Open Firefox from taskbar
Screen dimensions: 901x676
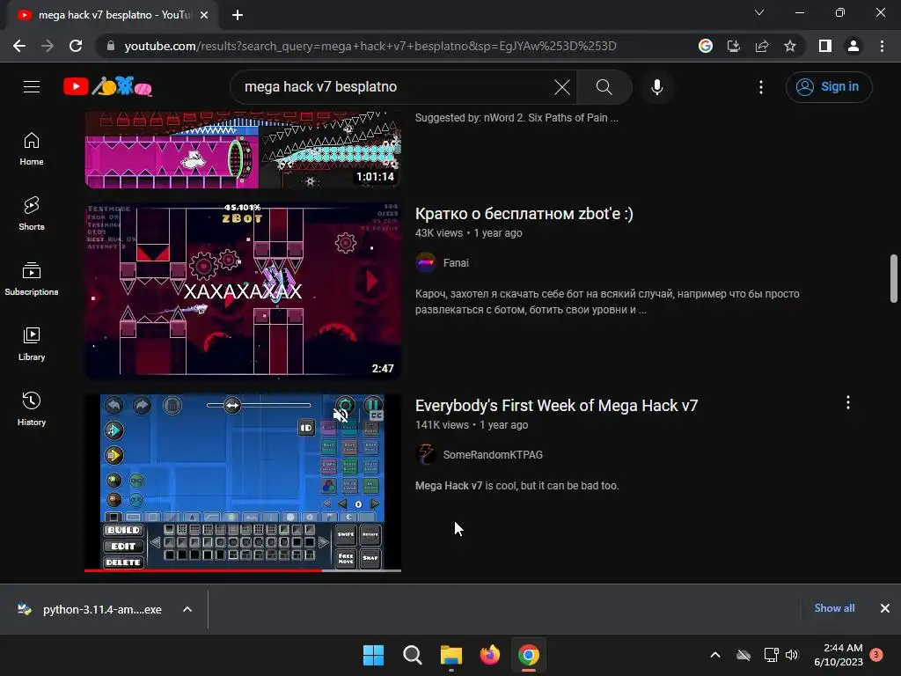[489, 655]
